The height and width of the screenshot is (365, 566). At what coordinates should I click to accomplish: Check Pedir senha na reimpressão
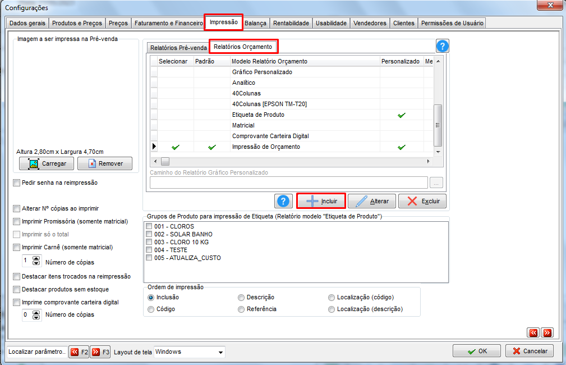[16, 183]
